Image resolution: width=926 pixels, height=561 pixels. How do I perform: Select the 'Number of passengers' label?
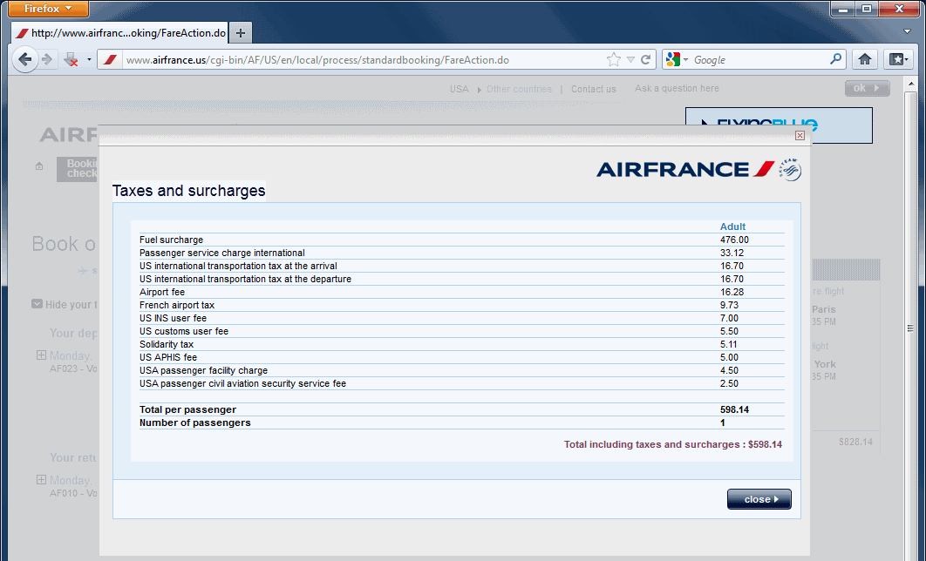[195, 422]
